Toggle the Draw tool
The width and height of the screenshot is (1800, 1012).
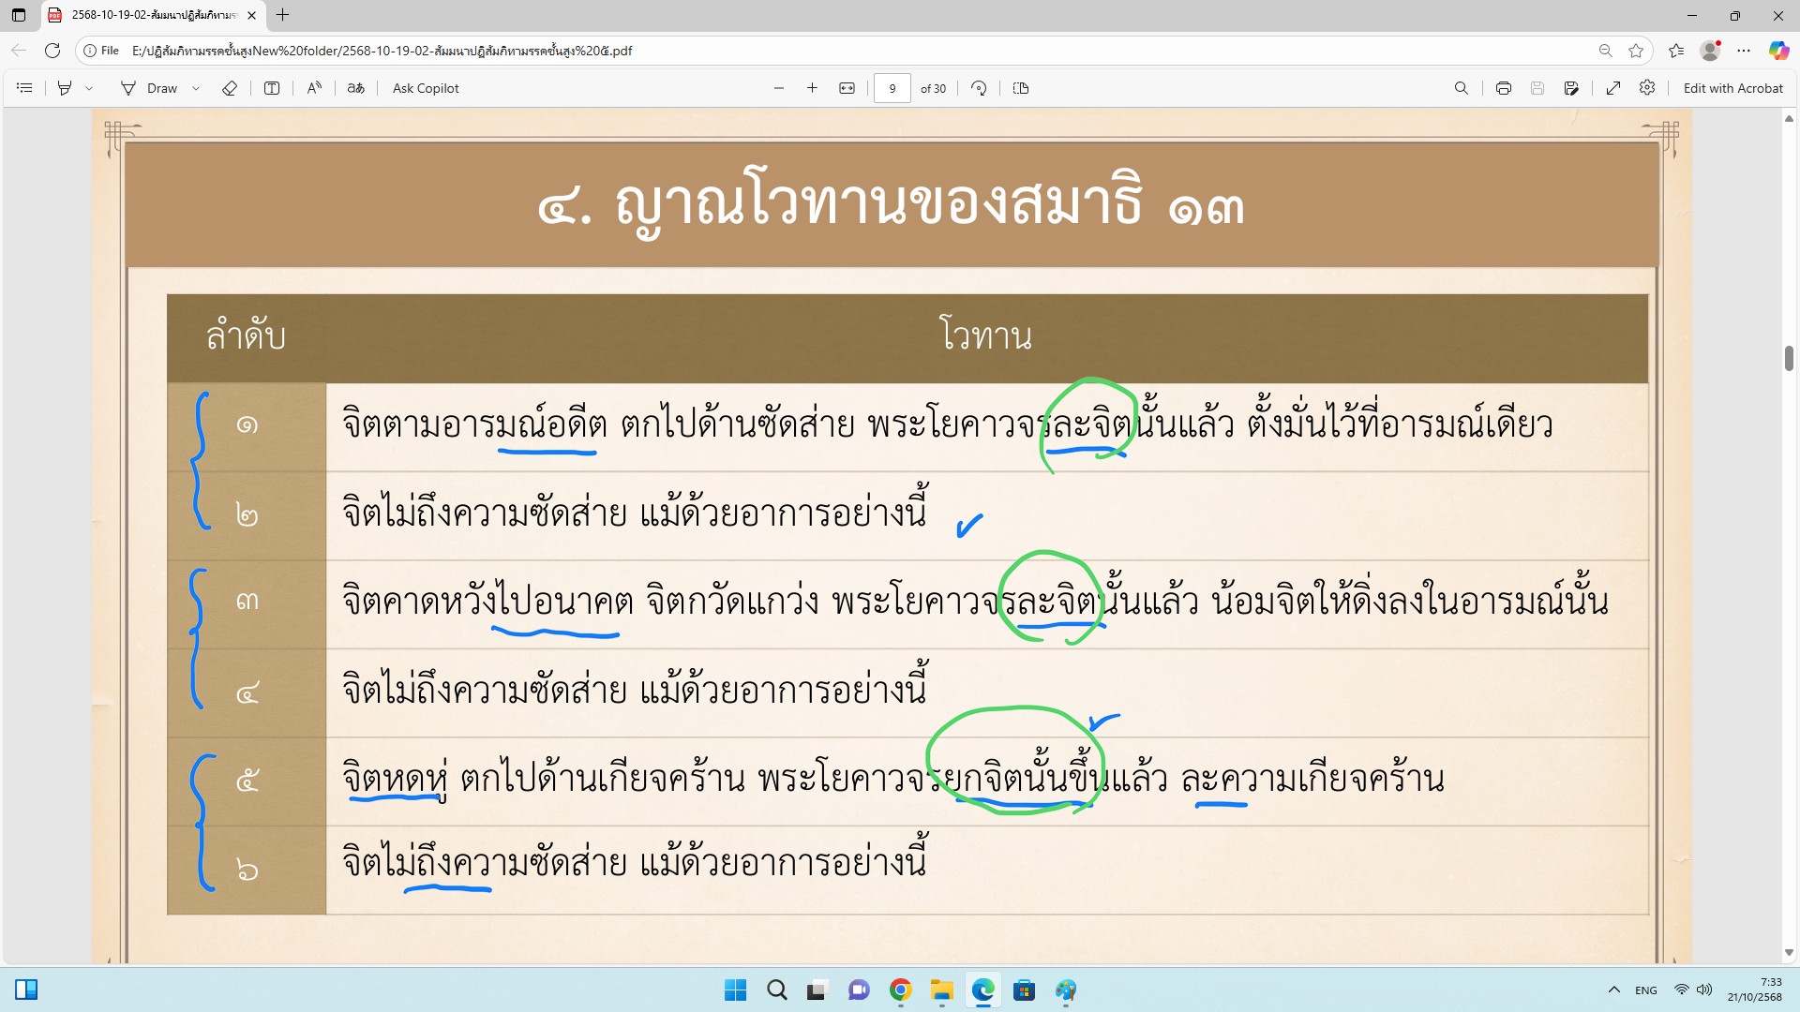149,88
